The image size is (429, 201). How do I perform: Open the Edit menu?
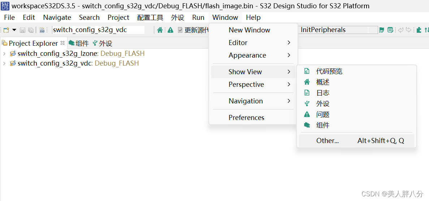(x=29, y=18)
